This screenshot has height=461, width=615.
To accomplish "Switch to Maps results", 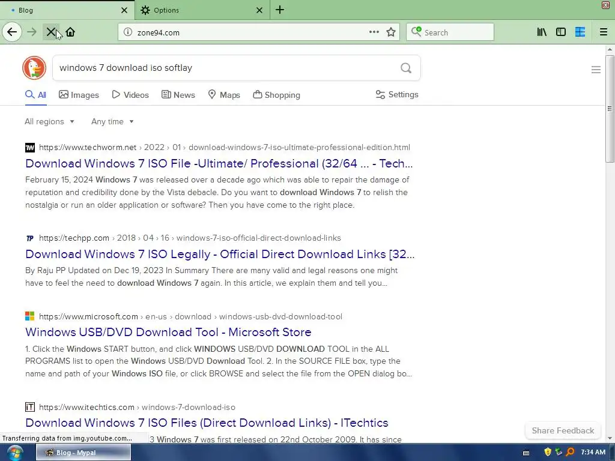I will pyautogui.click(x=224, y=95).
